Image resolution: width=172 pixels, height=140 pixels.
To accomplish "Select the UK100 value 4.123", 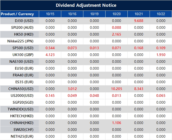I will click(x=50, y=55).
